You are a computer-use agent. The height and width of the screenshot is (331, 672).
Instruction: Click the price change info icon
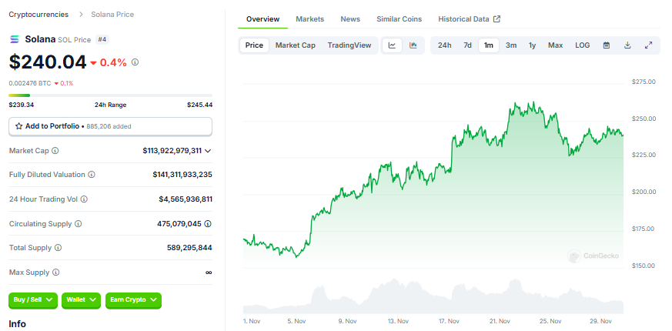[x=135, y=62]
